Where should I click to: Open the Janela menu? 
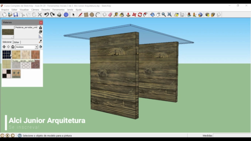tap(70, 9)
